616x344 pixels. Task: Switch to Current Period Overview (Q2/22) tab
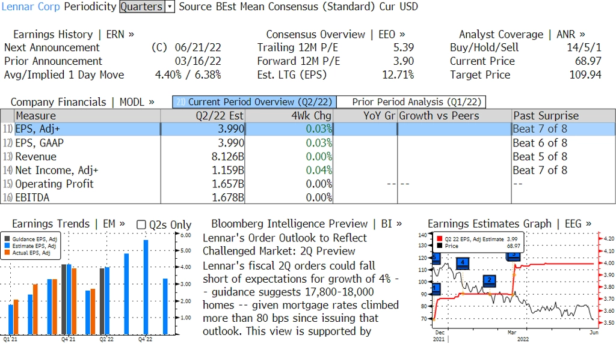(x=254, y=102)
